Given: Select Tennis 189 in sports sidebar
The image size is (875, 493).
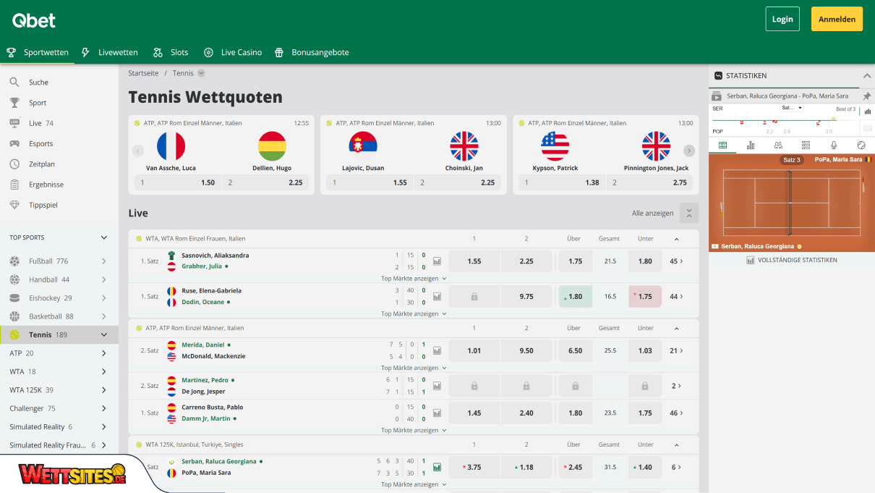Looking at the screenshot, I should pyautogui.click(x=59, y=334).
